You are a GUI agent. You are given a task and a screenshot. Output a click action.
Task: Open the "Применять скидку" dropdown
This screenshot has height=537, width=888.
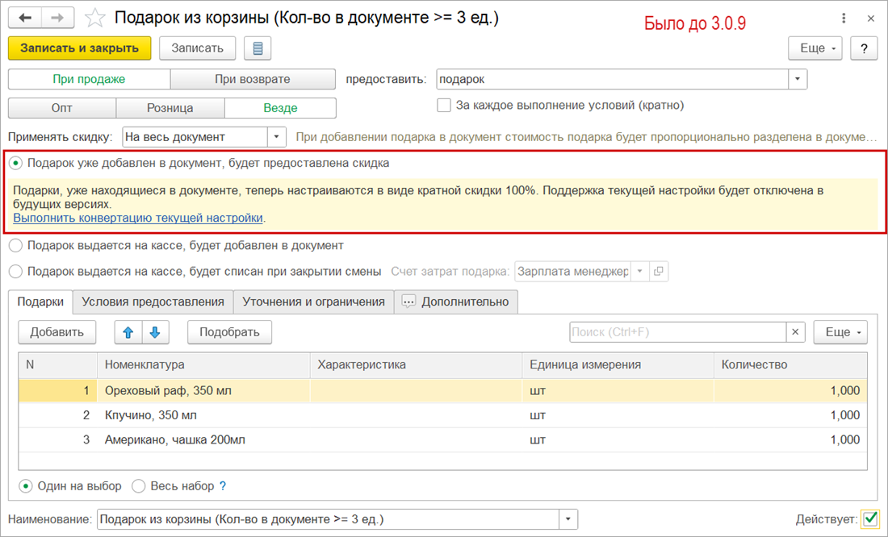[276, 137]
